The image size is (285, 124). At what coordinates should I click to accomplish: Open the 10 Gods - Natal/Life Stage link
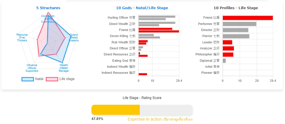(x=142, y=8)
